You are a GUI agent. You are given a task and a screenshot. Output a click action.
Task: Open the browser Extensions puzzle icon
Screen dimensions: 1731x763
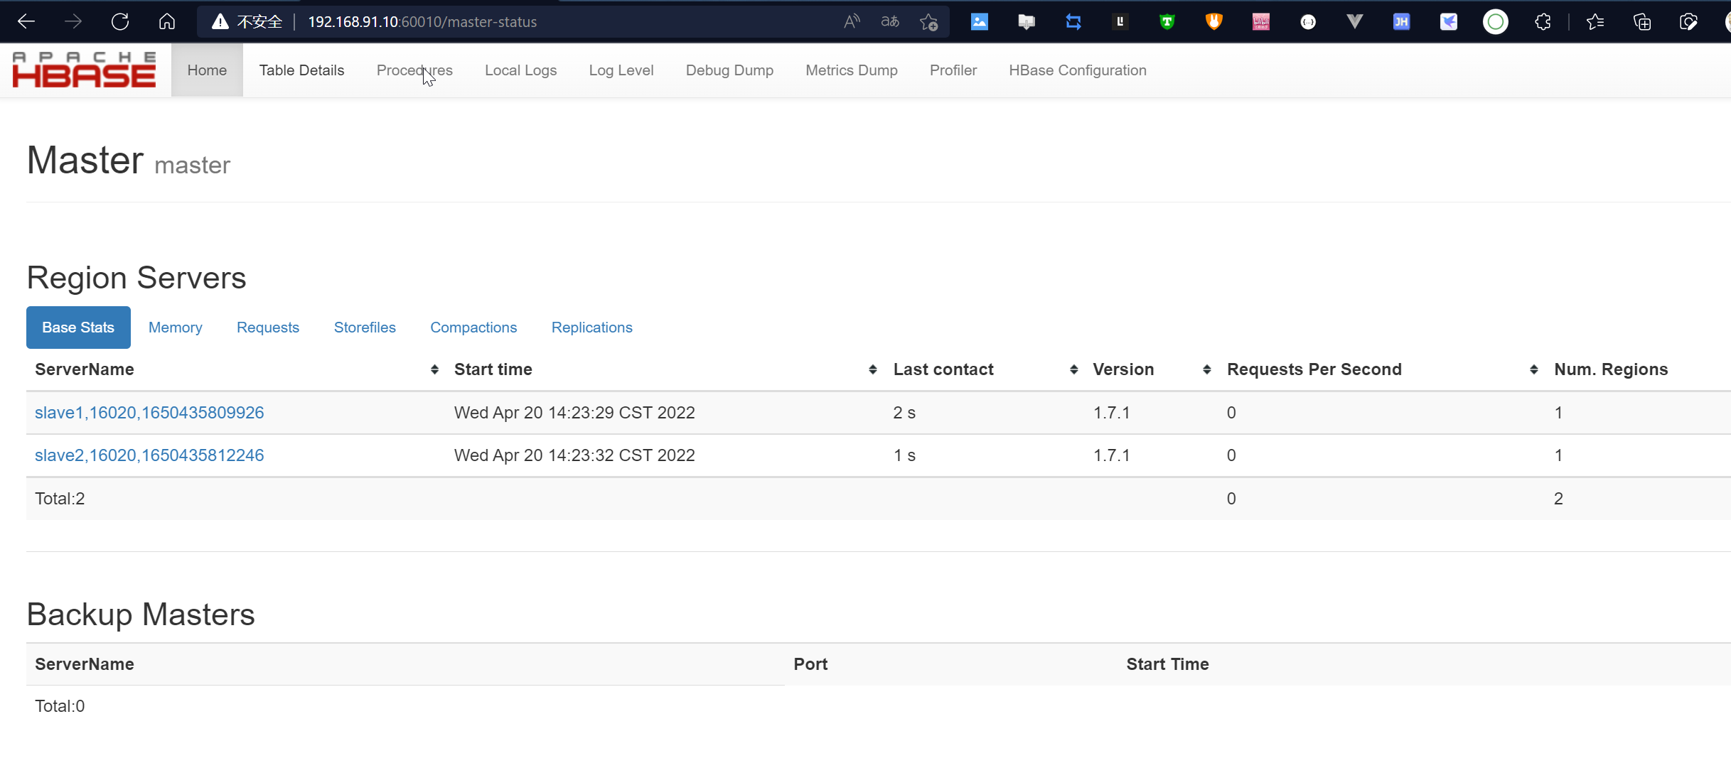click(1542, 22)
